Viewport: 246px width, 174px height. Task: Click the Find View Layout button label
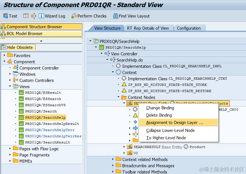tap(134, 16)
